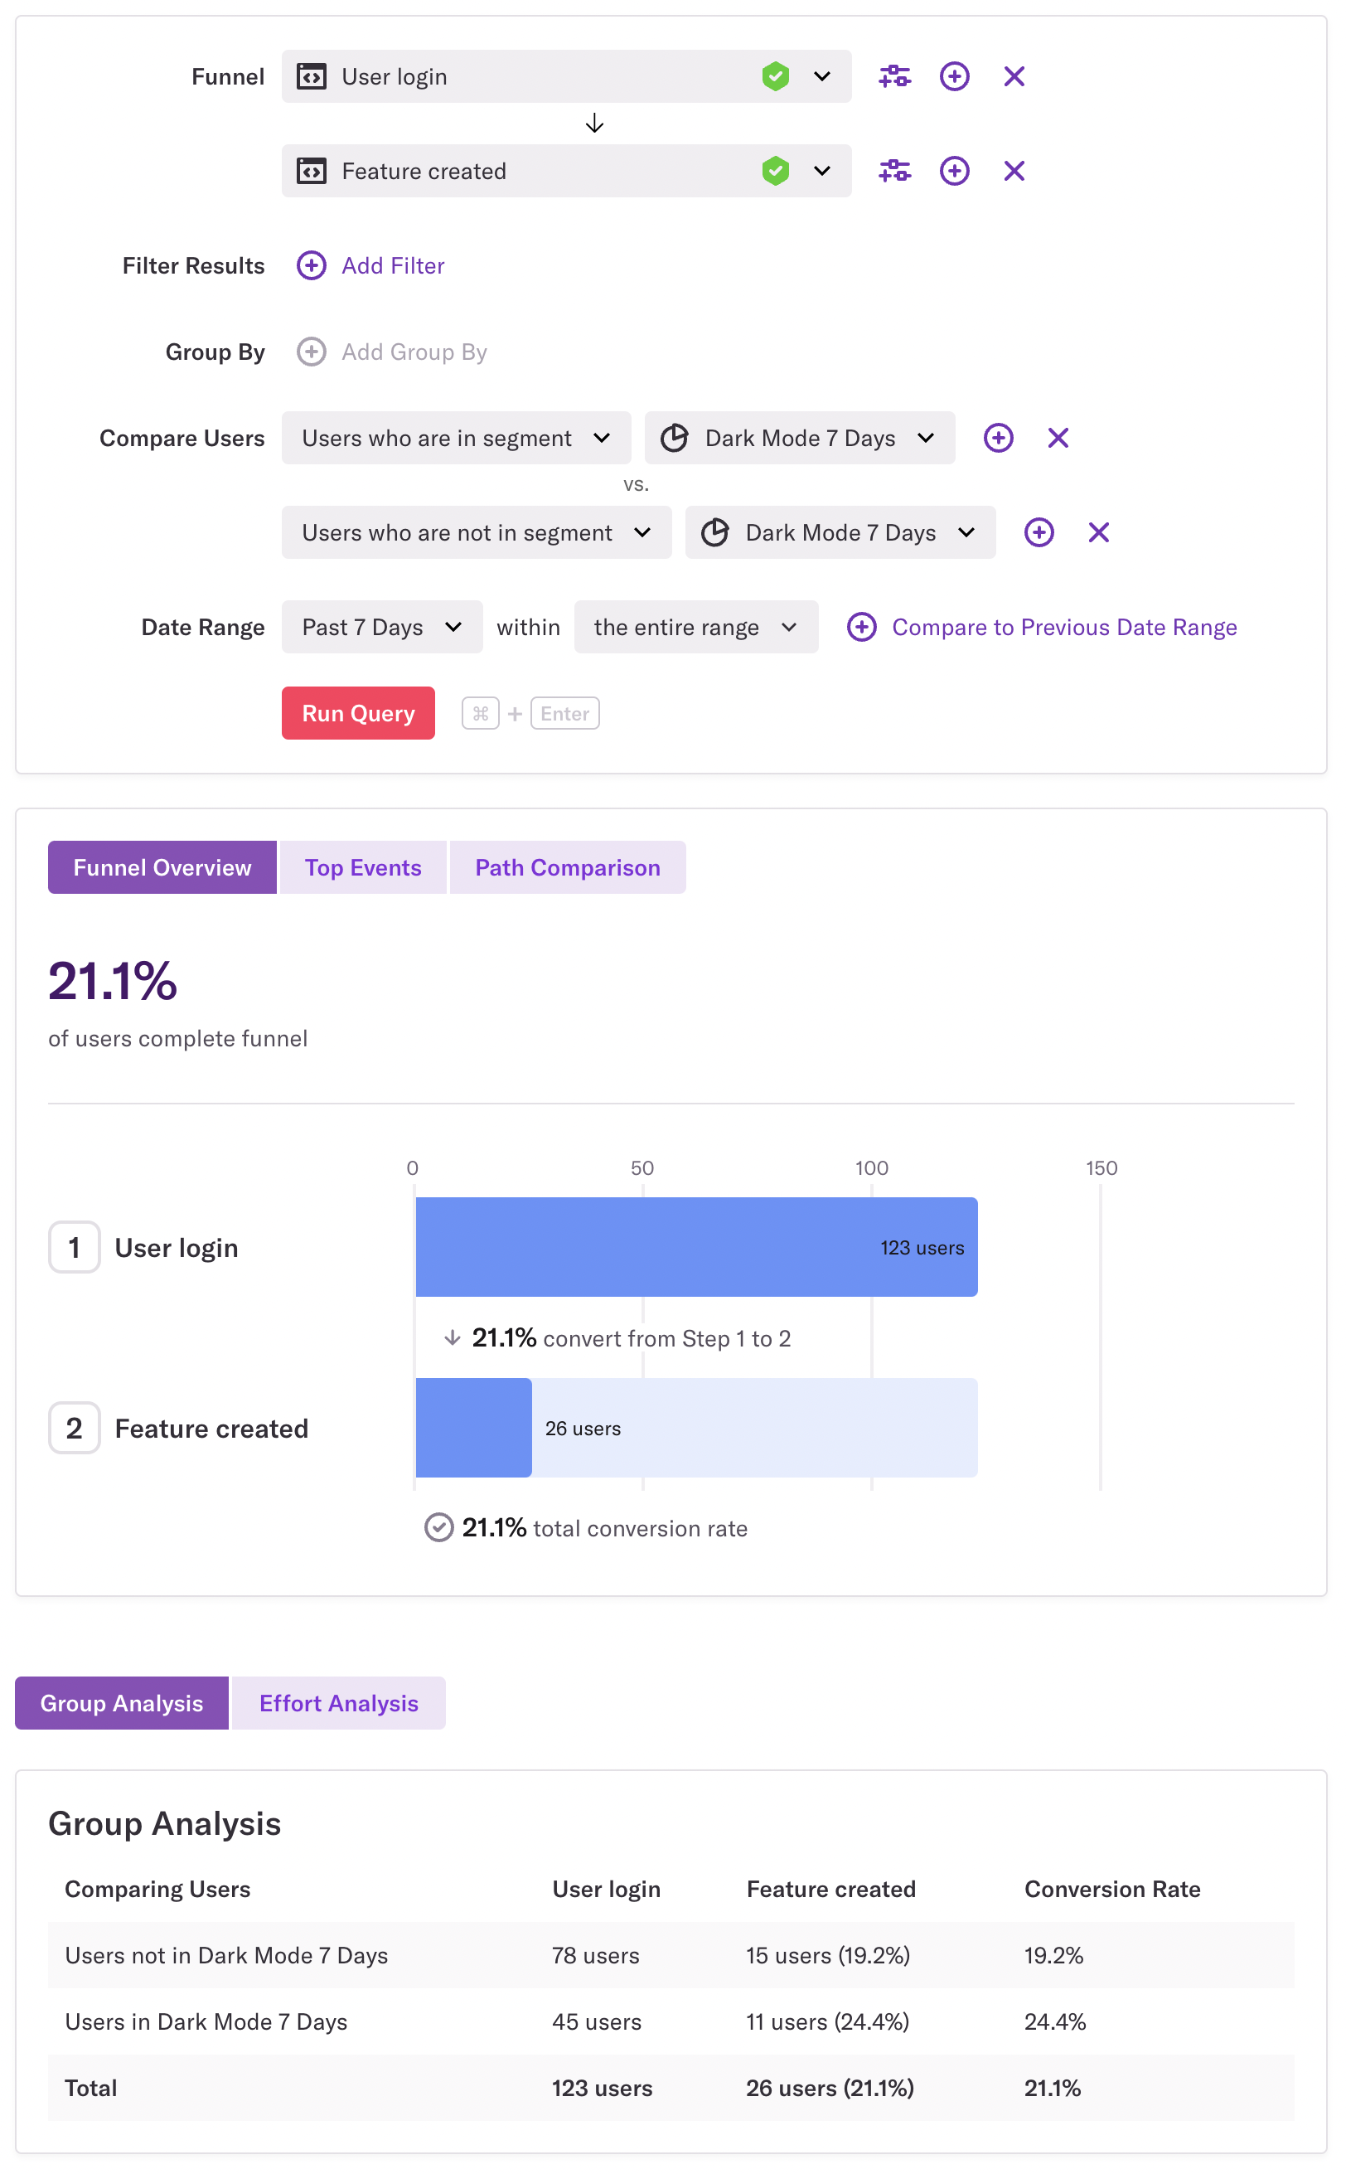Click the event icon next to Feature created
1346x2174 pixels.
pos(312,170)
